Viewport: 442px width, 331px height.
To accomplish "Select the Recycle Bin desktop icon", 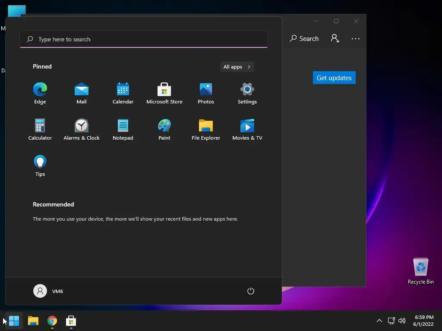I will click(420, 271).
